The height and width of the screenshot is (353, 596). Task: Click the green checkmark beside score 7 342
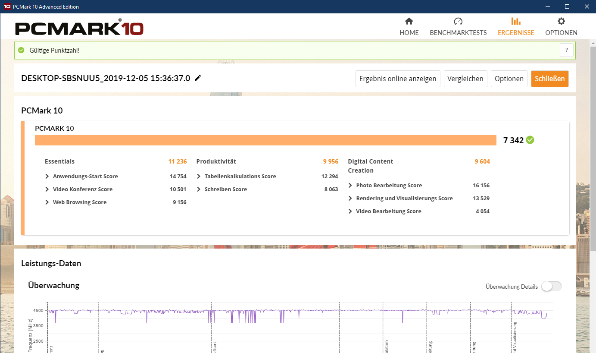pos(530,140)
